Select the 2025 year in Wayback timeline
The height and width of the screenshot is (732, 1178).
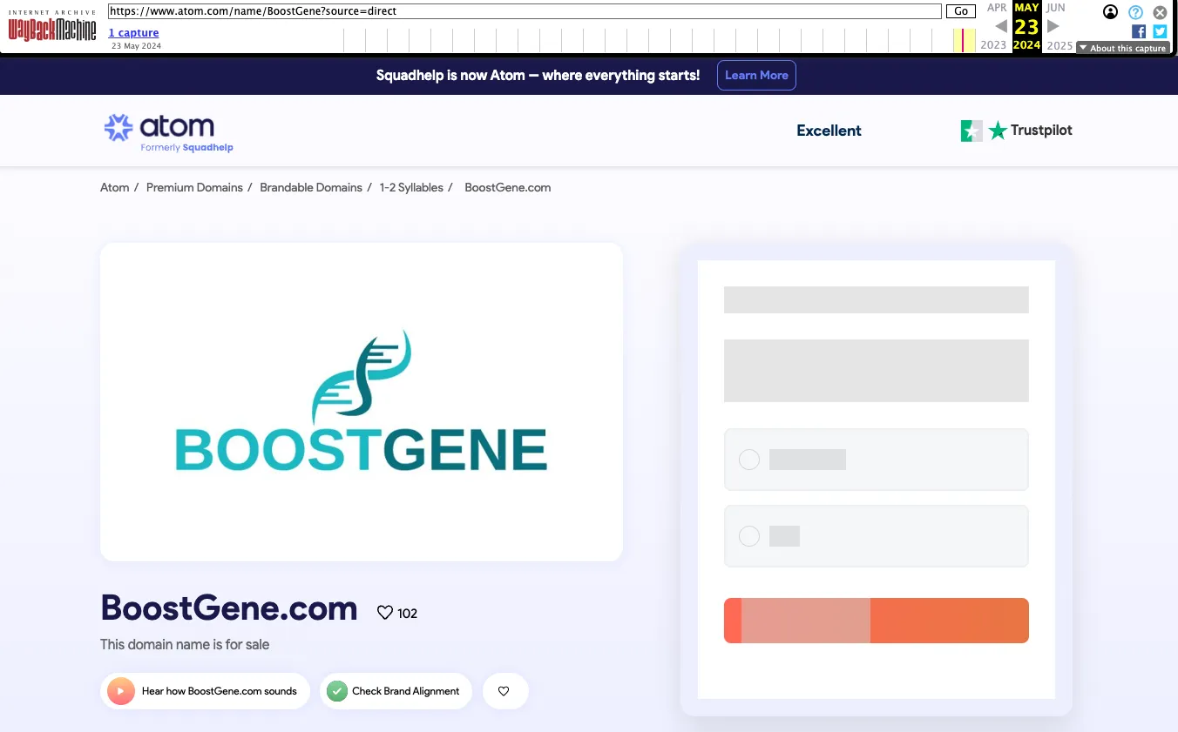1060,45
